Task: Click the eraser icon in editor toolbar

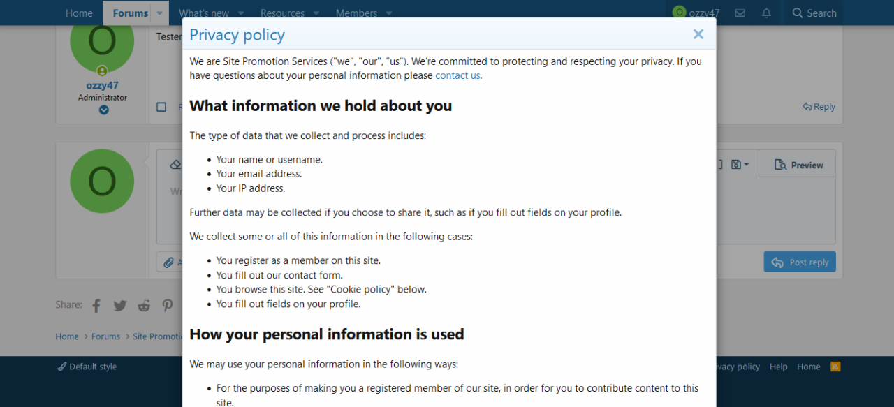Action: [x=175, y=165]
